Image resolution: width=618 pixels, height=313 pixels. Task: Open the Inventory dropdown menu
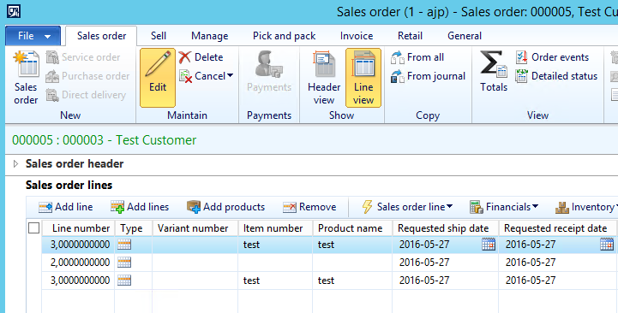point(586,207)
